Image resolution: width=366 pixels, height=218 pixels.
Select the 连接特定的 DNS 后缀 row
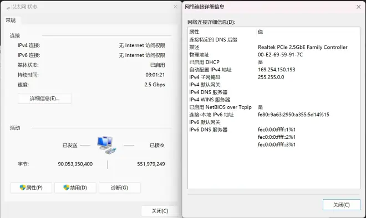pos(273,40)
